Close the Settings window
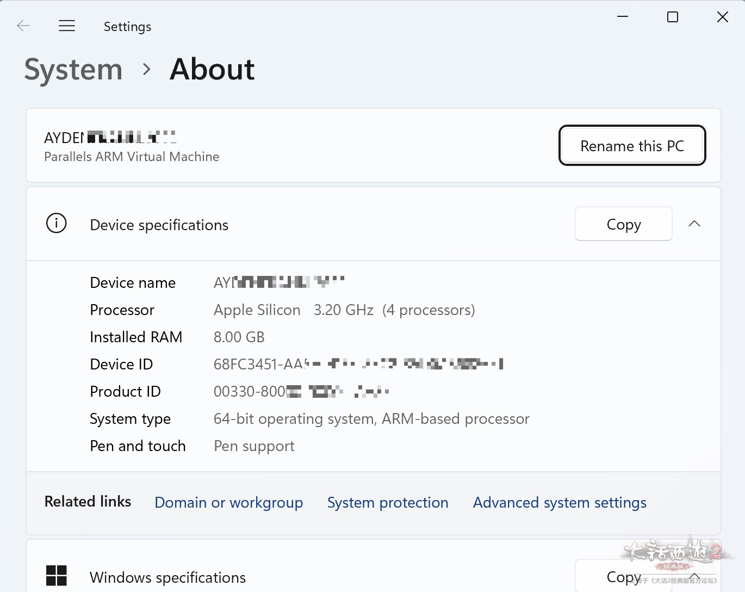The height and width of the screenshot is (592, 745). coord(723,17)
